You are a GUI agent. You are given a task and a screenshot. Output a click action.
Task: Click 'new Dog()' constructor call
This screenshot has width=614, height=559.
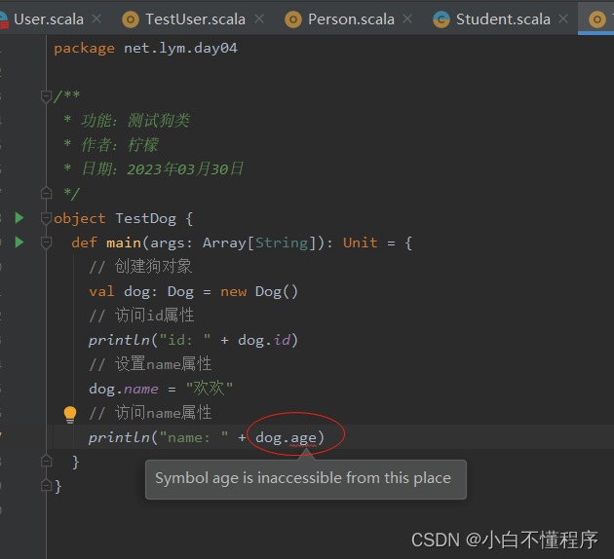(259, 292)
